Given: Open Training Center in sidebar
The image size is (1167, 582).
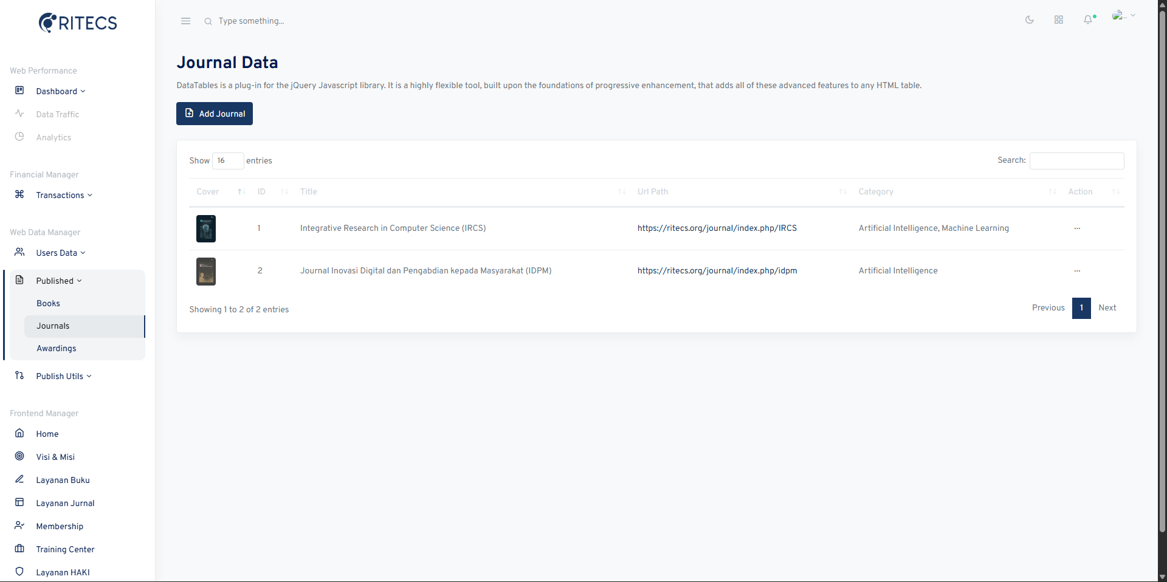Looking at the screenshot, I should pos(65,549).
